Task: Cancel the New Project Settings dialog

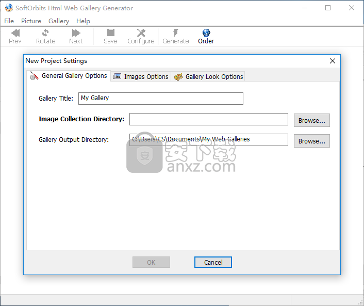Action: pos(213,262)
